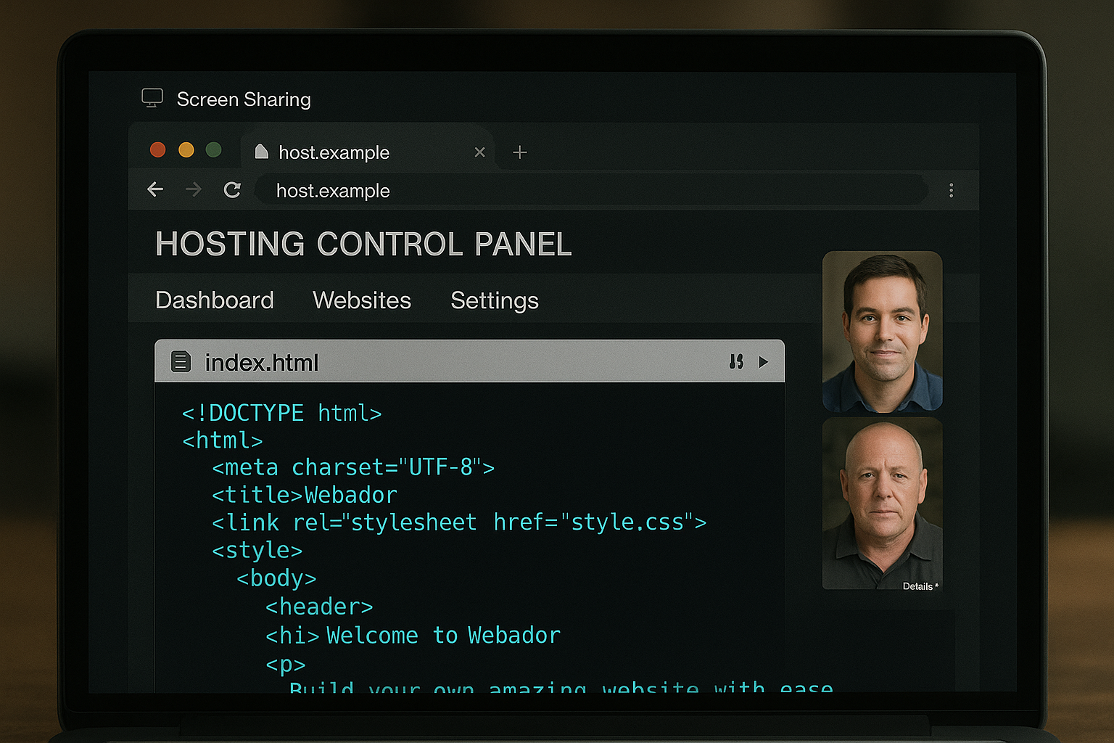
Task: Open the Settings section
Action: [x=495, y=300]
